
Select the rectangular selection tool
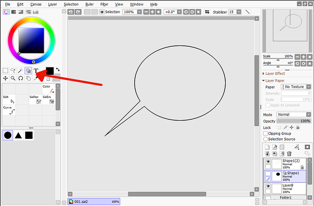tap(5, 71)
